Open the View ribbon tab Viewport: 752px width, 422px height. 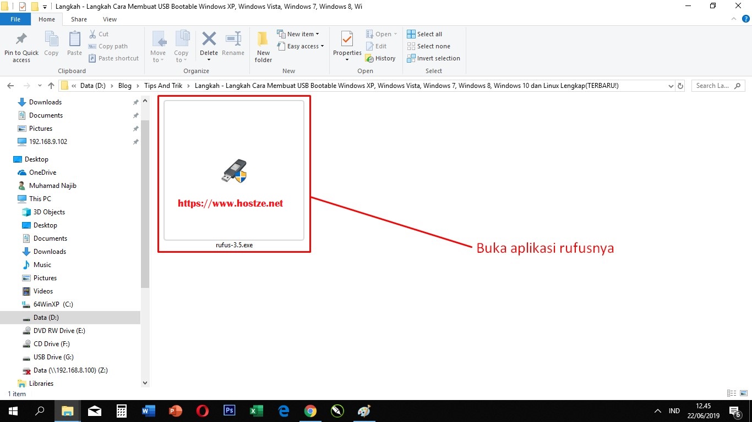(110, 19)
